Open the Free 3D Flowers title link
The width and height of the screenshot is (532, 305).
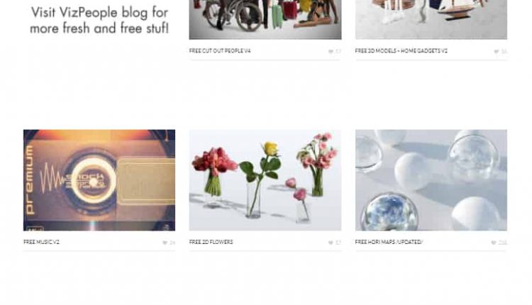point(211,242)
